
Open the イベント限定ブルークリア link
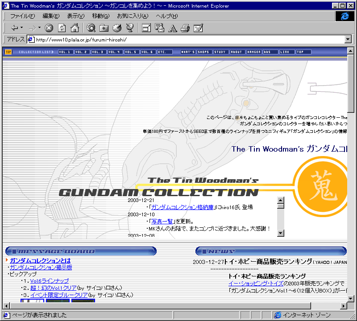click(x=59, y=295)
